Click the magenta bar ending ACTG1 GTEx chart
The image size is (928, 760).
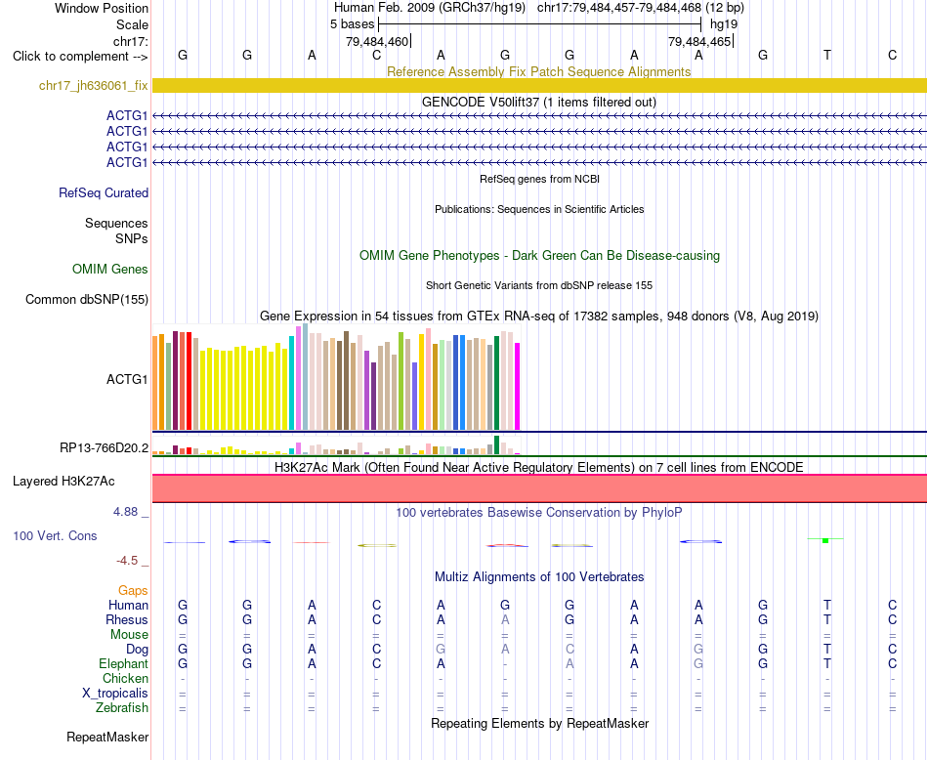click(x=518, y=387)
